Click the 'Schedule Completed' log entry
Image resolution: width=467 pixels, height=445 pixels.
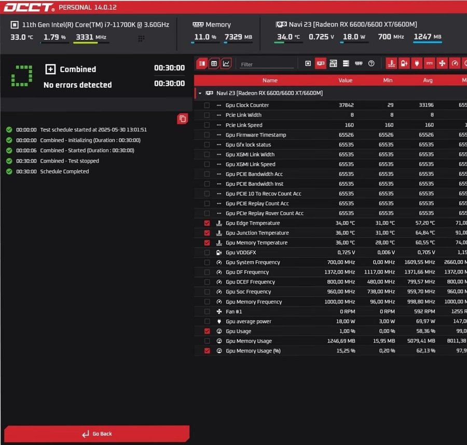click(x=65, y=171)
